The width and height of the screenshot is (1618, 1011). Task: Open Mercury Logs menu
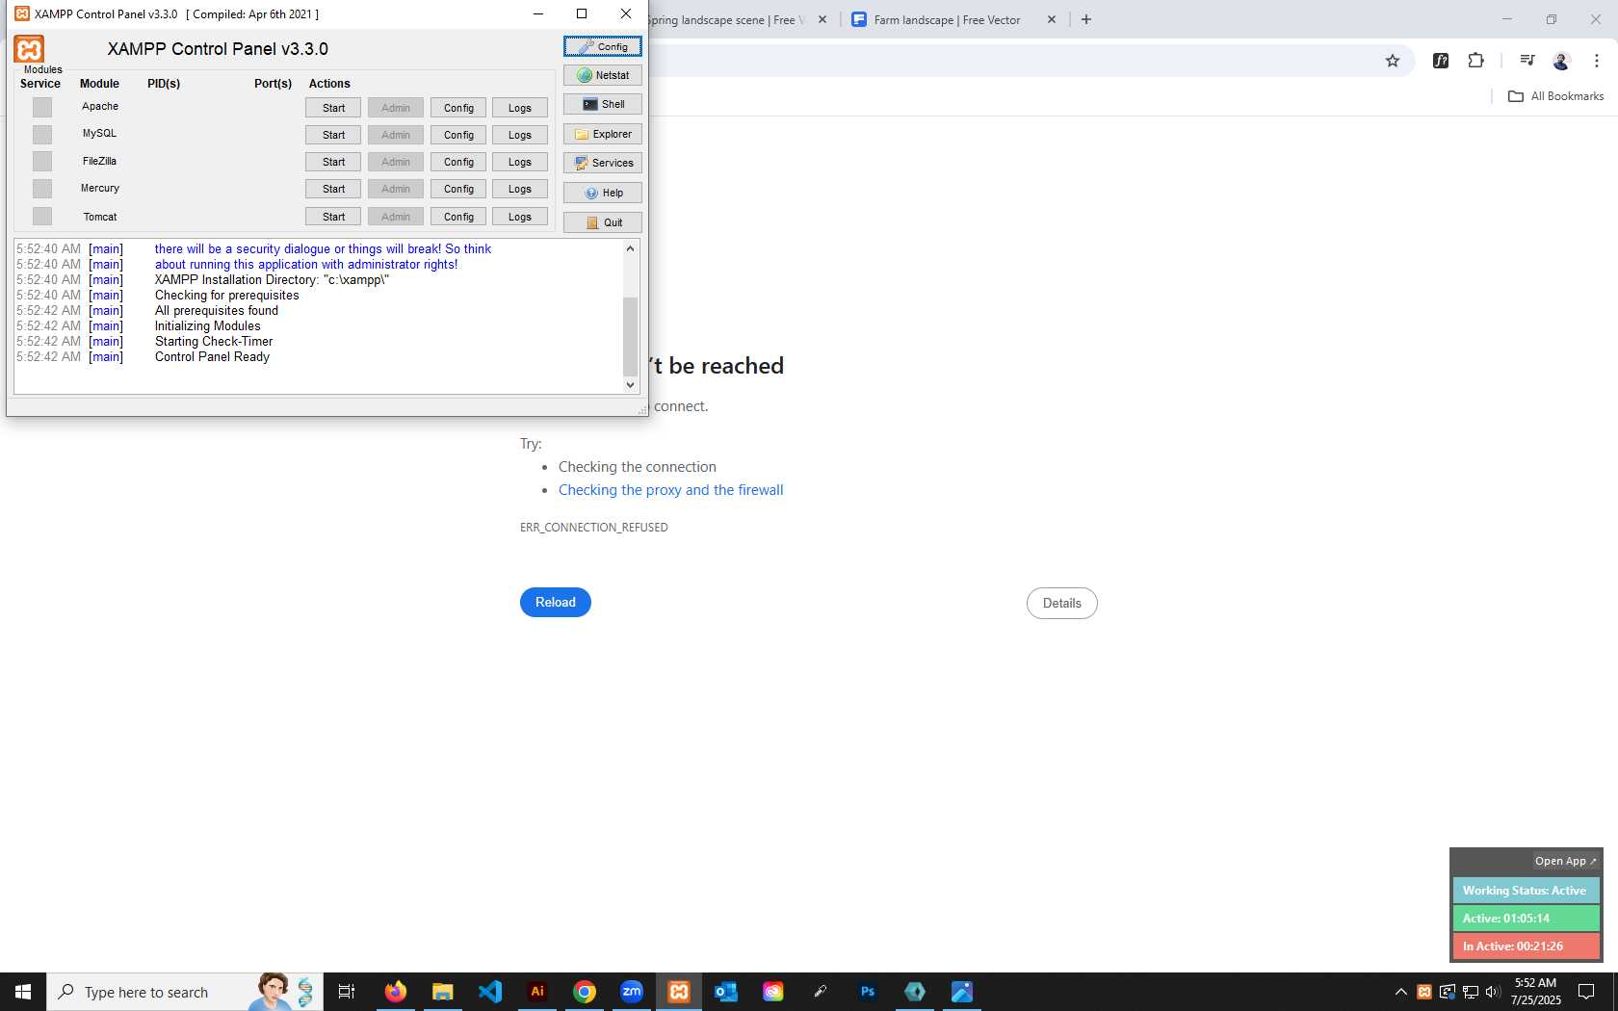coord(520,189)
